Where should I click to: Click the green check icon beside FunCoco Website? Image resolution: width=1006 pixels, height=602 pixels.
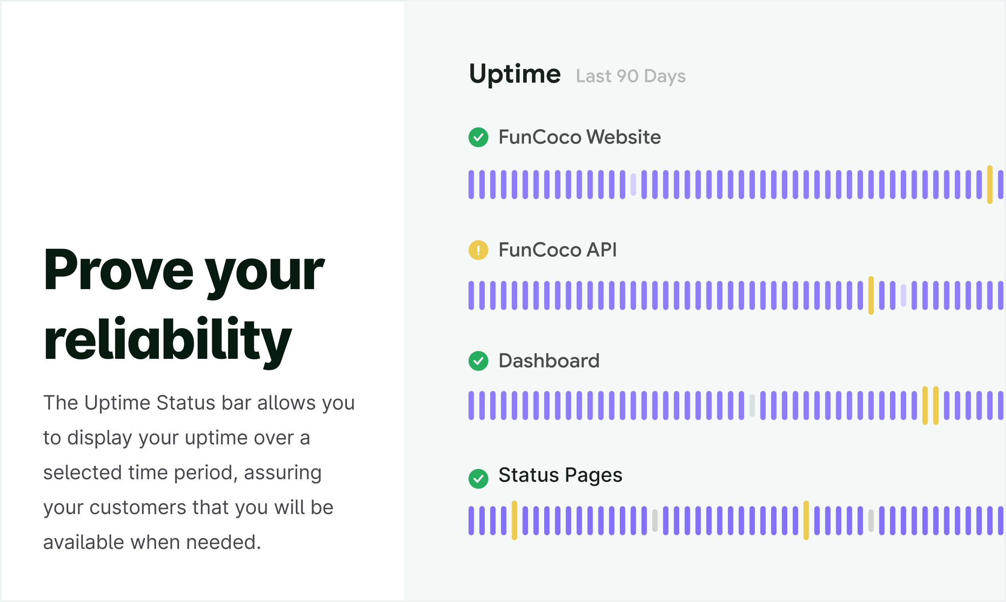pos(478,137)
